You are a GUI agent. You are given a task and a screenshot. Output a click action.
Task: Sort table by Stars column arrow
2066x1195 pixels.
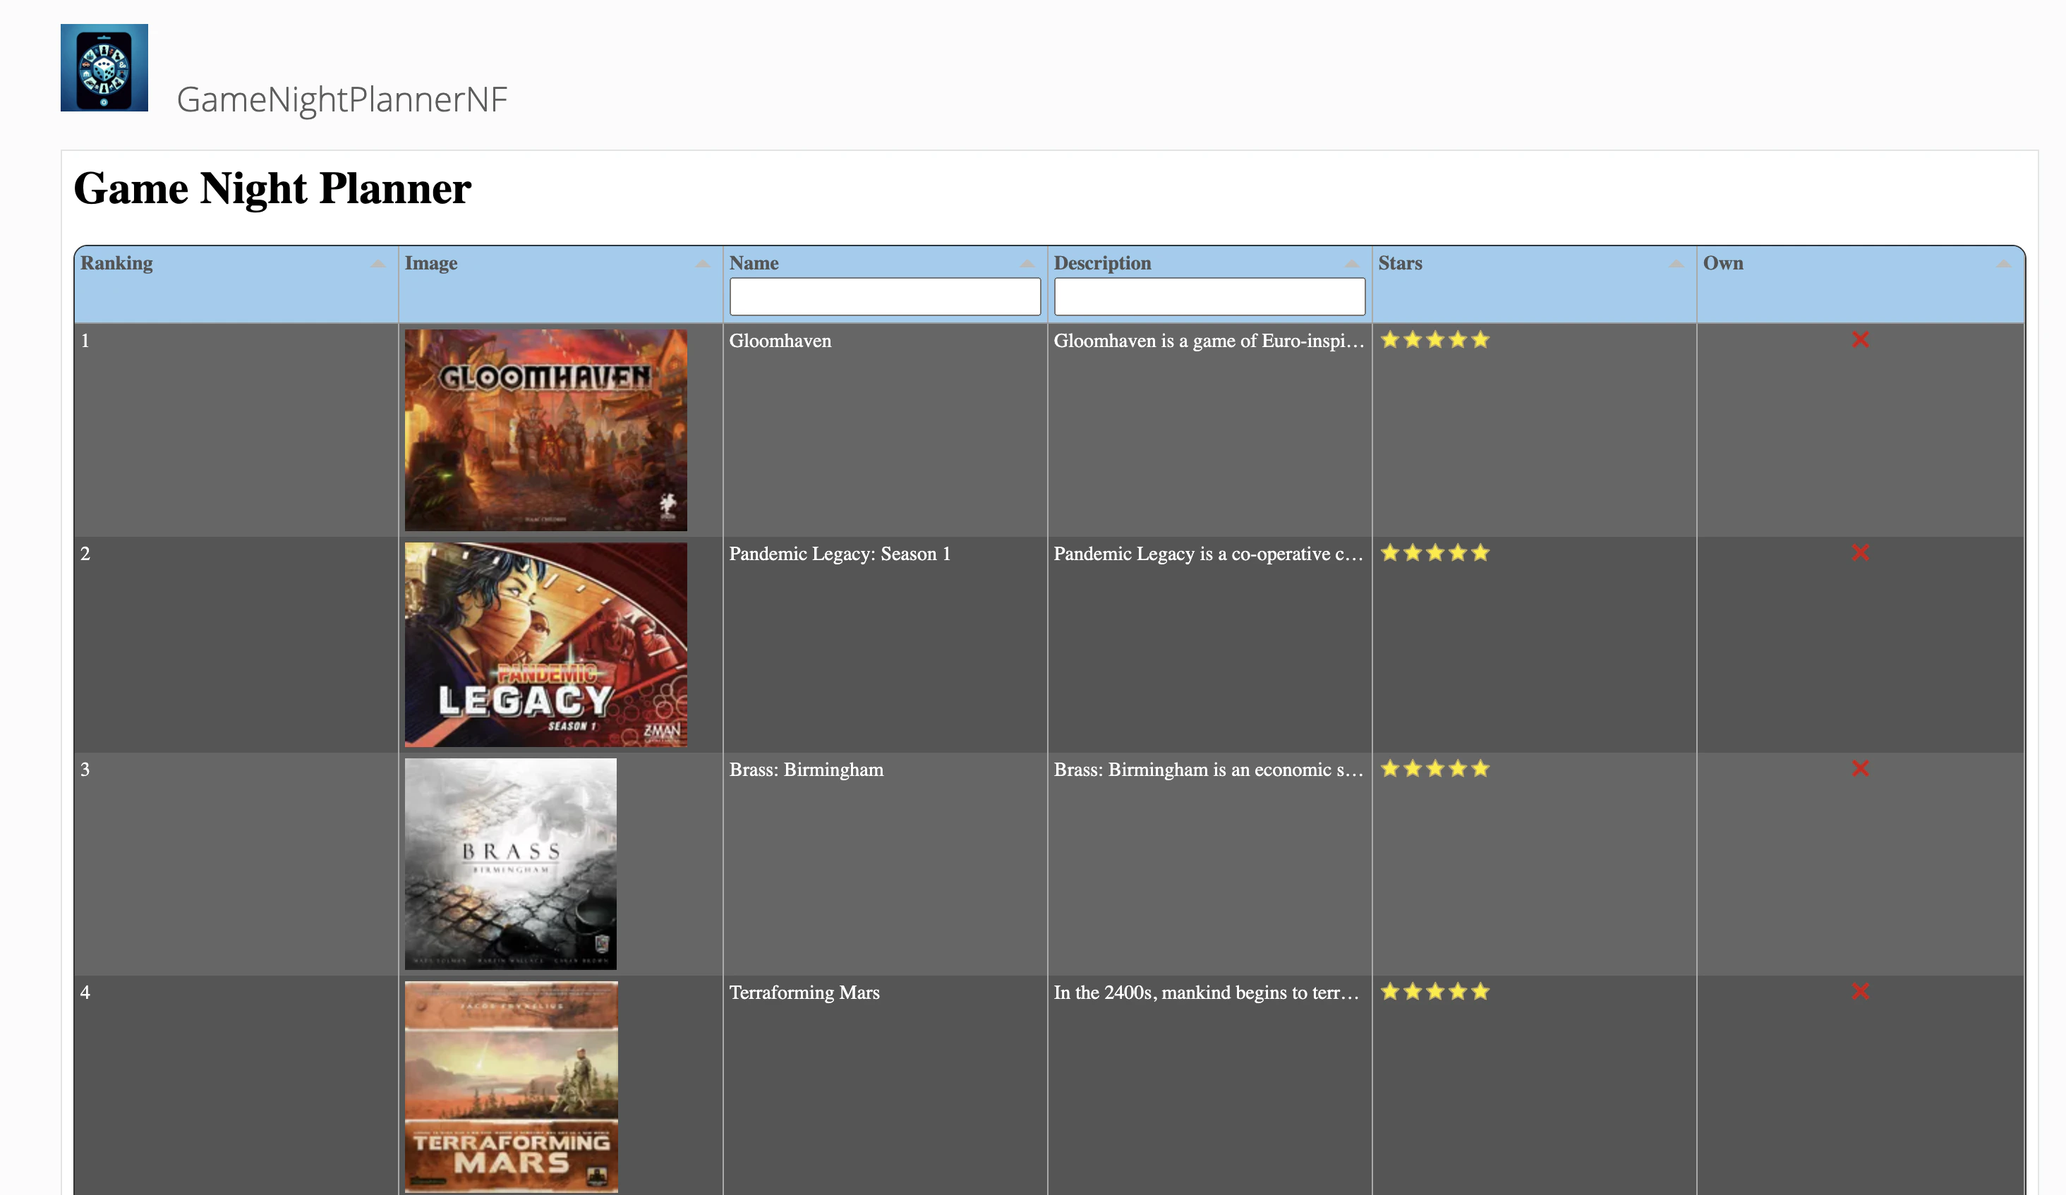pyautogui.click(x=1677, y=263)
